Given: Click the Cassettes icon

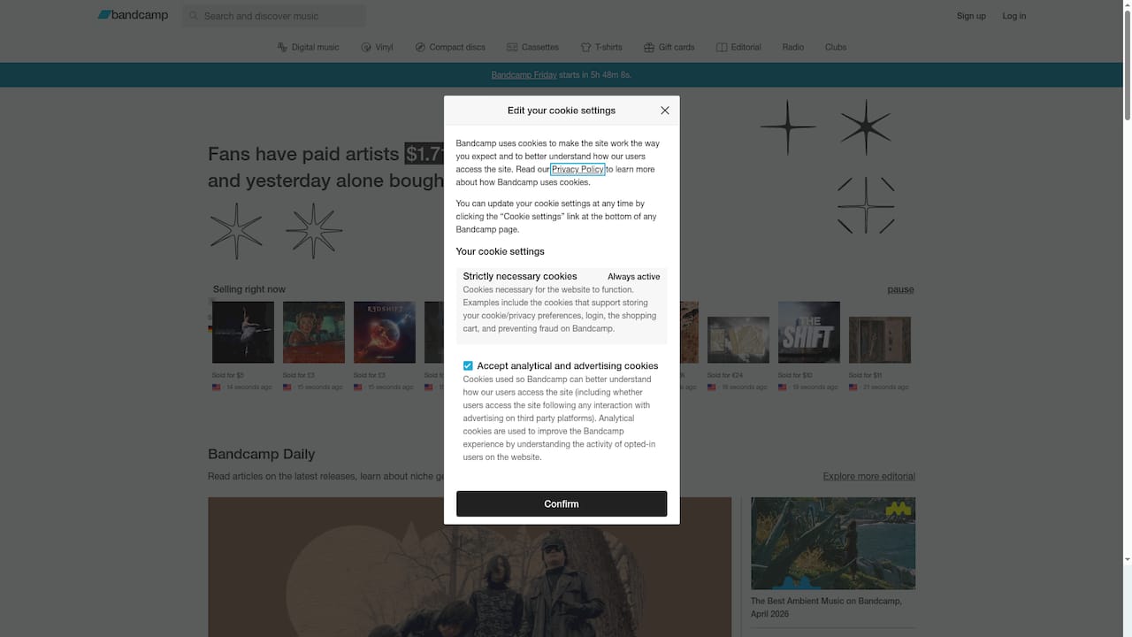Looking at the screenshot, I should click(512, 47).
